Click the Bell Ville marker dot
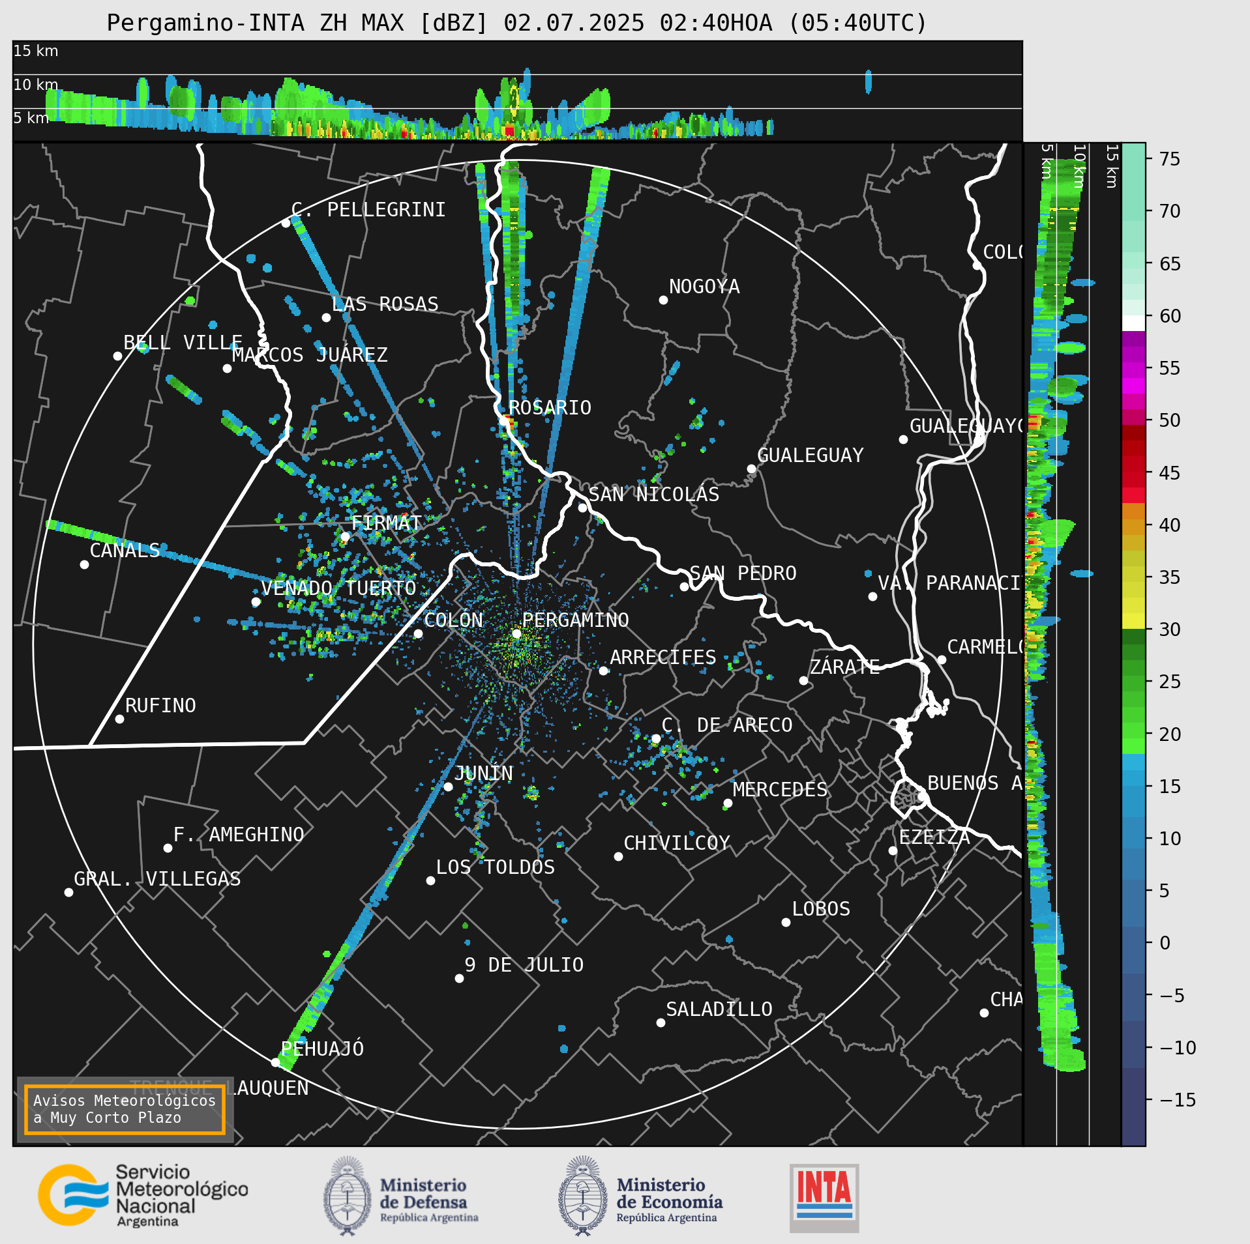The image size is (1250, 1244). pyautogui.click(x=117, y=356)
